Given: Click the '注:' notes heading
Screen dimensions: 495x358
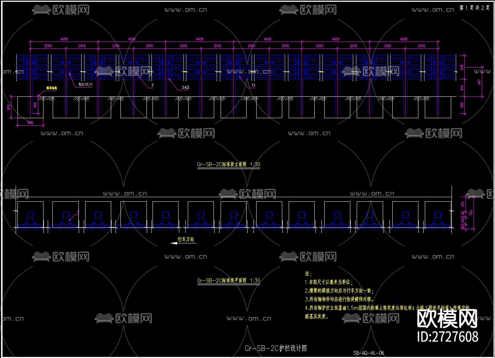Looking at the screenshot, I should coord(308,274).
